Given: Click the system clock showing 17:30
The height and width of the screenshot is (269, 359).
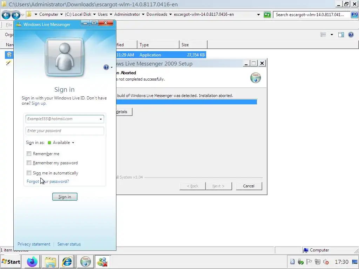Looking at the screenshot, I should click(x=341, y=262).
